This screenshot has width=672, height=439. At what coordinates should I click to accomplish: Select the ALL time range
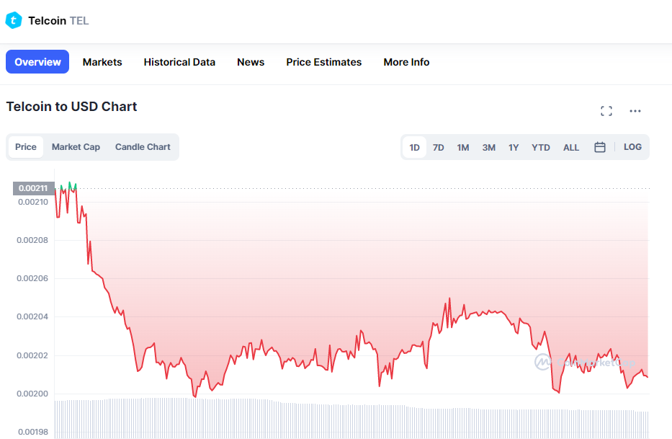tap(571, 147)
